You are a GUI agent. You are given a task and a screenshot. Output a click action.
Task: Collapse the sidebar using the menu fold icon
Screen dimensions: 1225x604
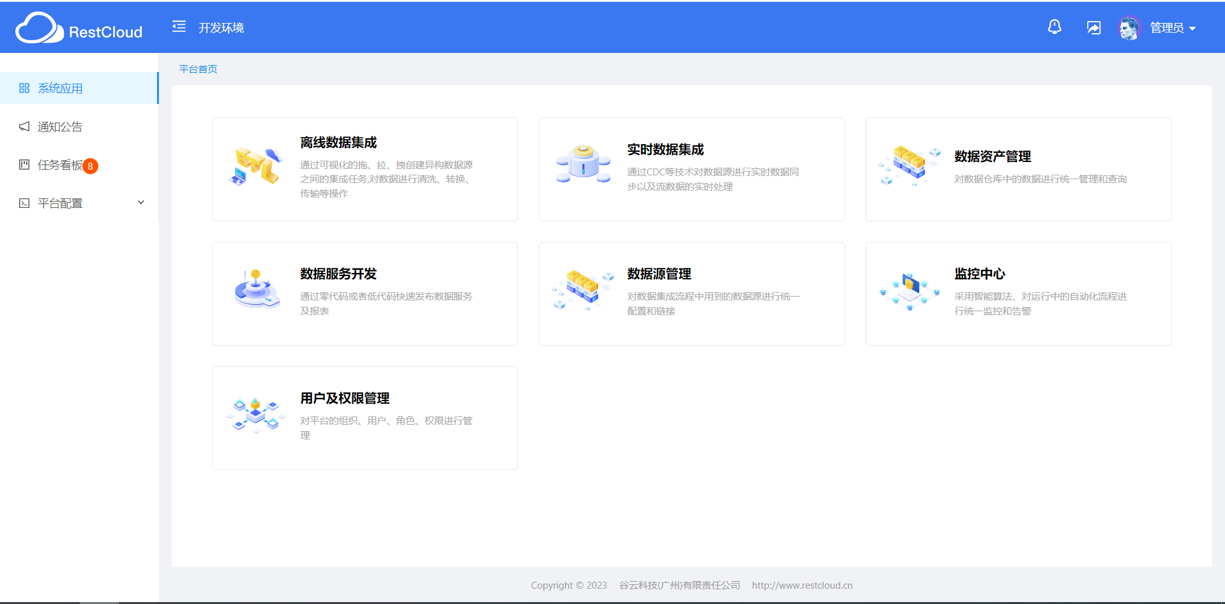tap(179, 26)
